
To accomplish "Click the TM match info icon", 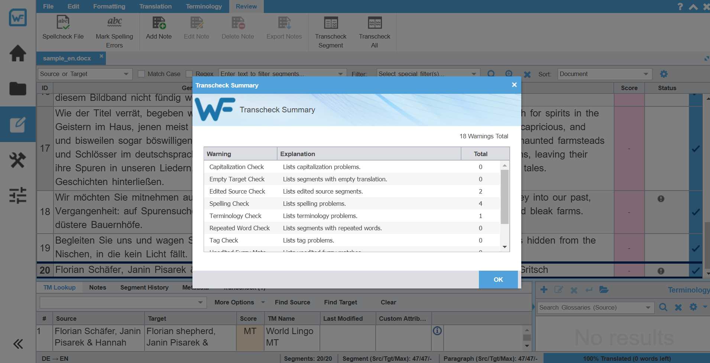I will point(437,330).
